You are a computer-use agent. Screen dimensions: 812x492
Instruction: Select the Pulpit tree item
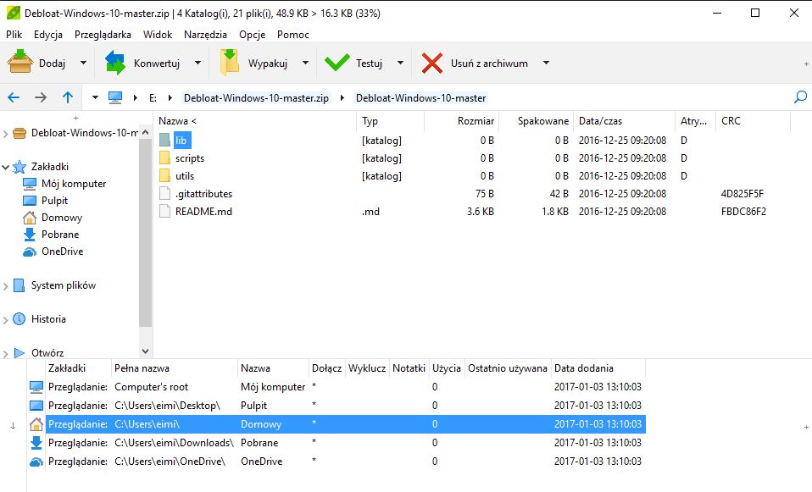point(54,201)
